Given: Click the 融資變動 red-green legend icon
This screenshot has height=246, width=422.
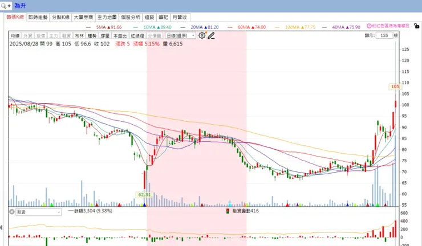Looking at the screenshot, I should point(228,211).
